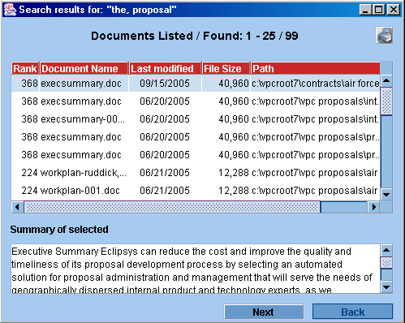405x323 pixels.
Task: Click the Next button
Action: 263,312
